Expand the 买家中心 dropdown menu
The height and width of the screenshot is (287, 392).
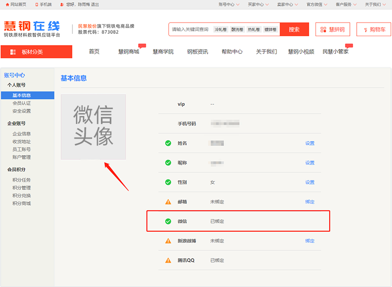click(x=258, y=4)
